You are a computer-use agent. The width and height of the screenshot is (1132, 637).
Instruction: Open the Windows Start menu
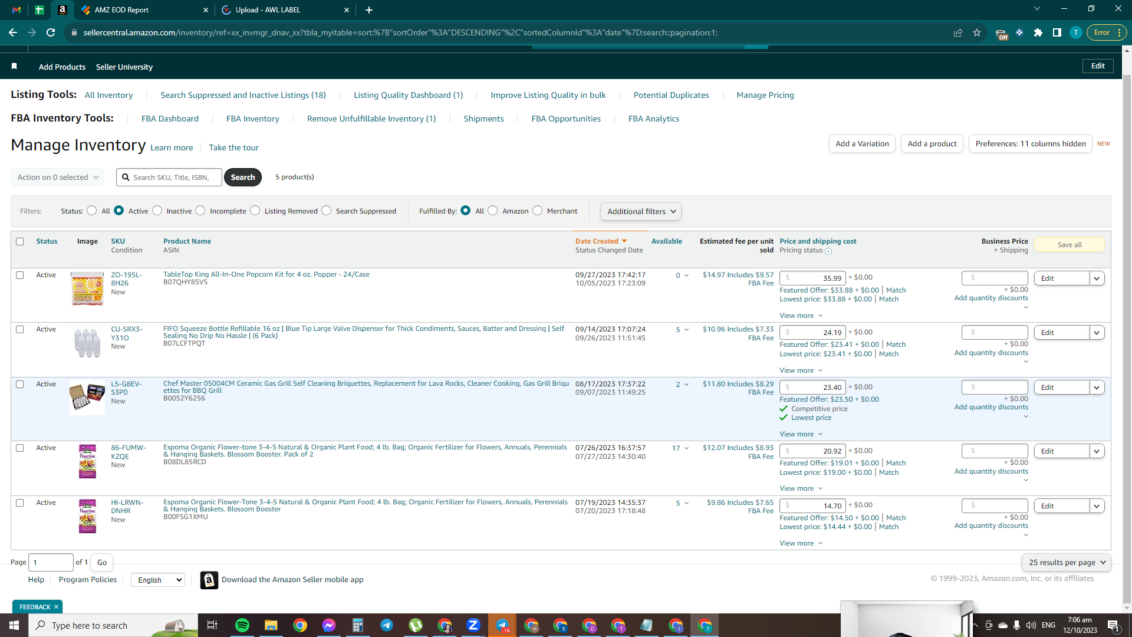click(x=14, y=625)
